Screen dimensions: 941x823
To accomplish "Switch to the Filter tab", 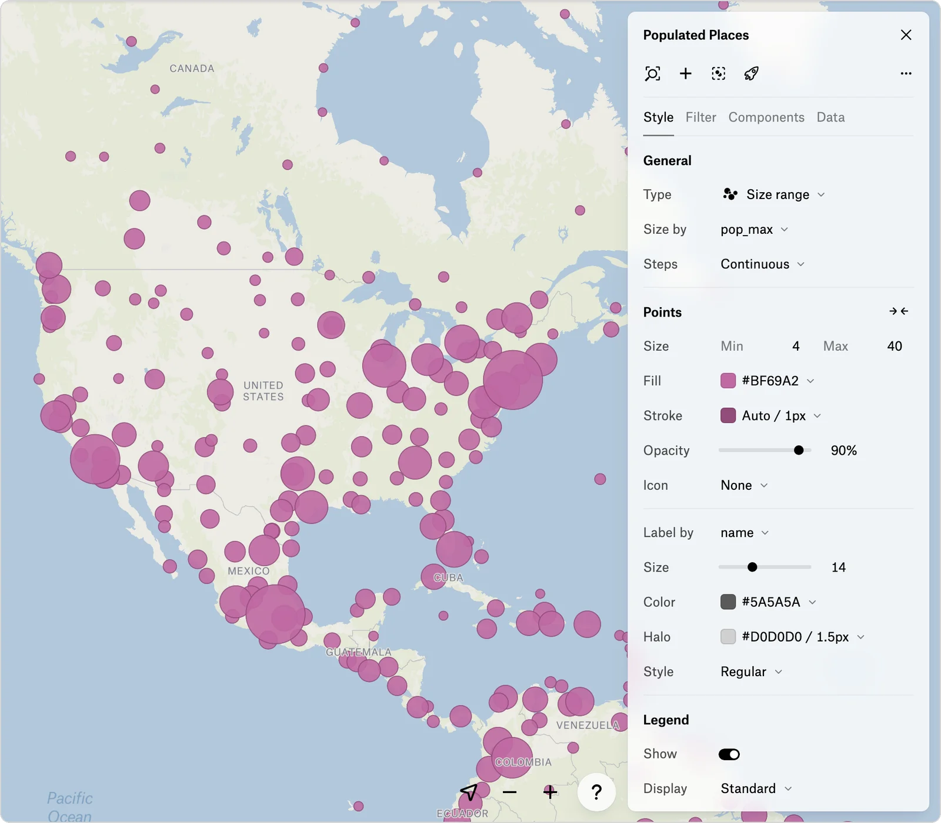I will point(700,117).
